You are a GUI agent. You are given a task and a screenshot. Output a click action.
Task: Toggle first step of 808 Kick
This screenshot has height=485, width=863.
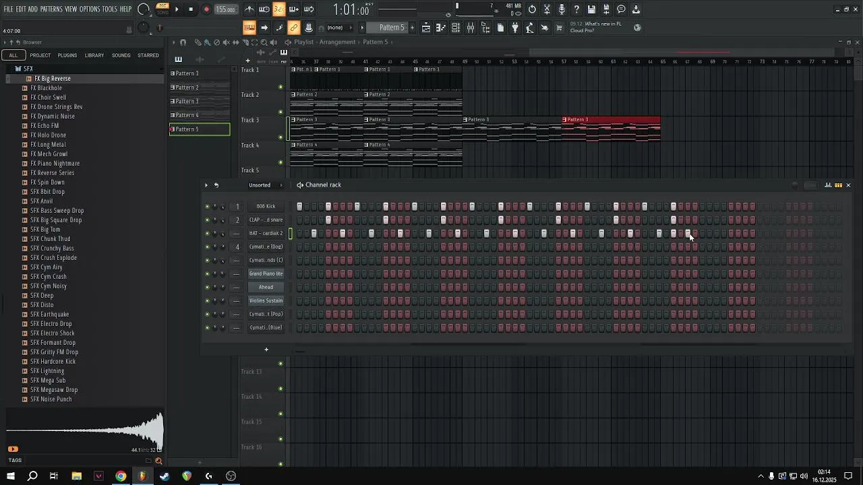pos(299,206)
